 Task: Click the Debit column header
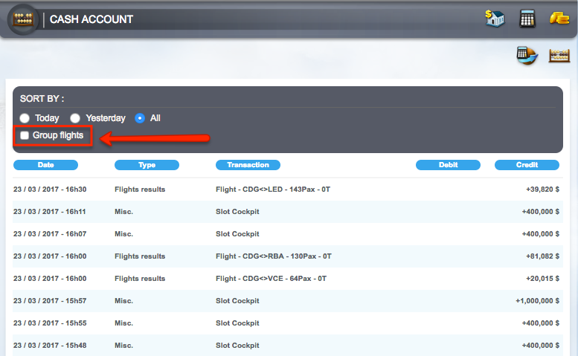point(448,165)
